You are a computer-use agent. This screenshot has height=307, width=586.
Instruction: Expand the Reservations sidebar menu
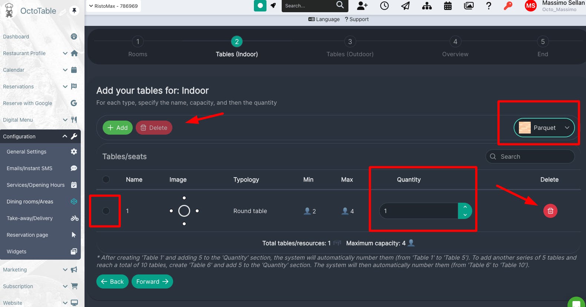(40, 87)
